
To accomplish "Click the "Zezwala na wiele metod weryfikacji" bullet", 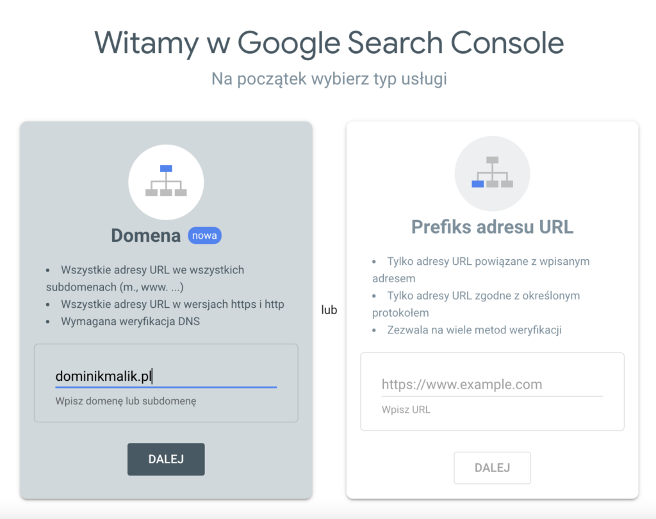I will point(474,330).
